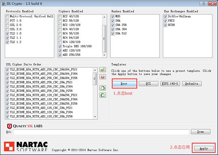Choose the FIPS 140-2 template

click(169, 83)
